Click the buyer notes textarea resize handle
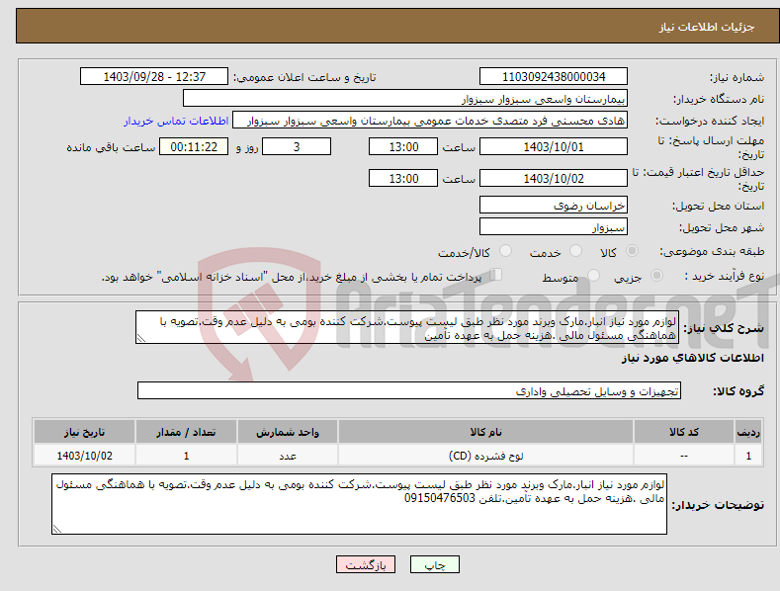The height and width of the screenshot is (591, 780). coord(57,529)
